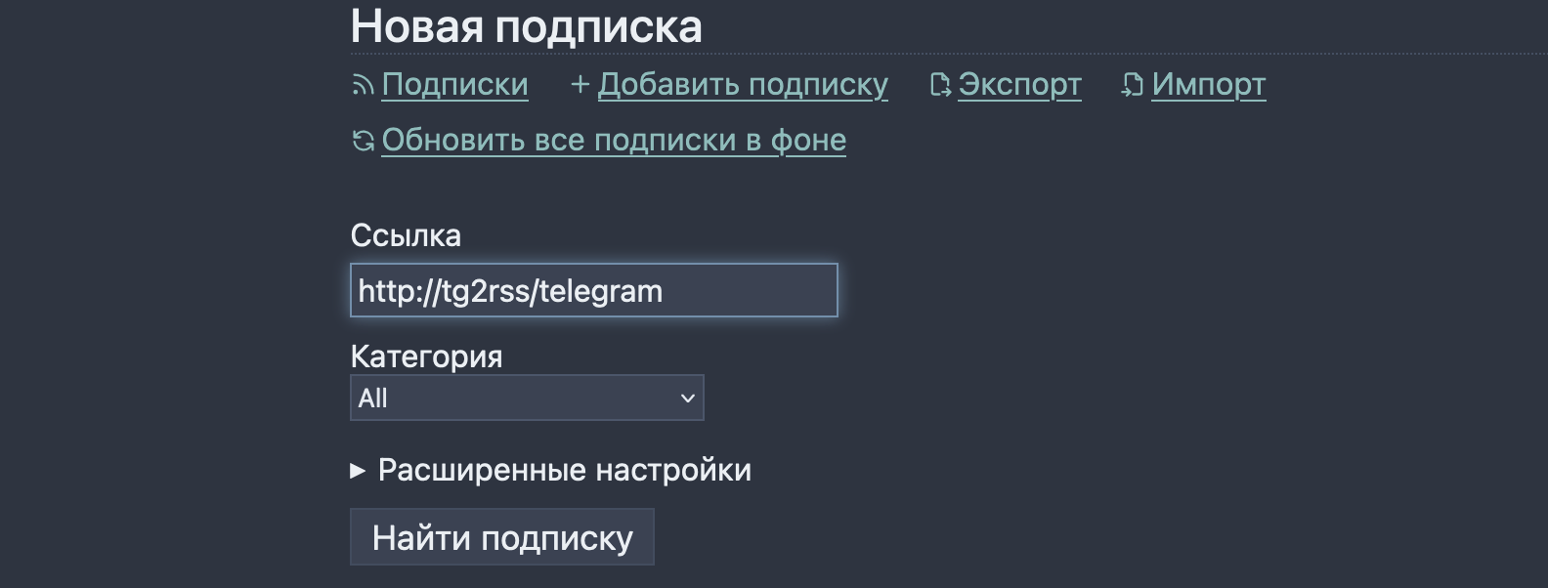Click the Новая подписка page heading
The height and width of the screenshot is (588, 1548).
(526, 26)
